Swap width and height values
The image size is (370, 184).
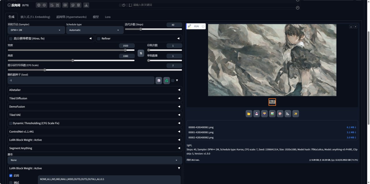coord(141,53)
